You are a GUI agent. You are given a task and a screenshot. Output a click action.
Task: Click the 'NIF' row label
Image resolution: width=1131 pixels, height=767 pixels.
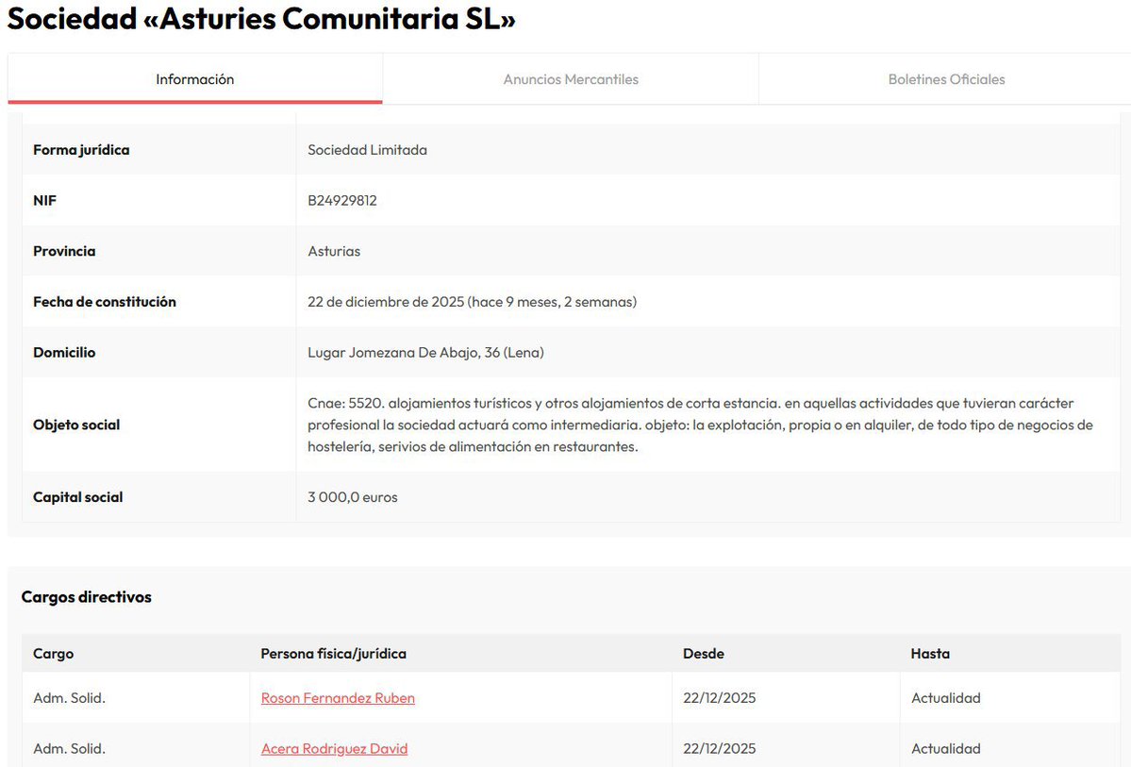[x=44, y=201]
